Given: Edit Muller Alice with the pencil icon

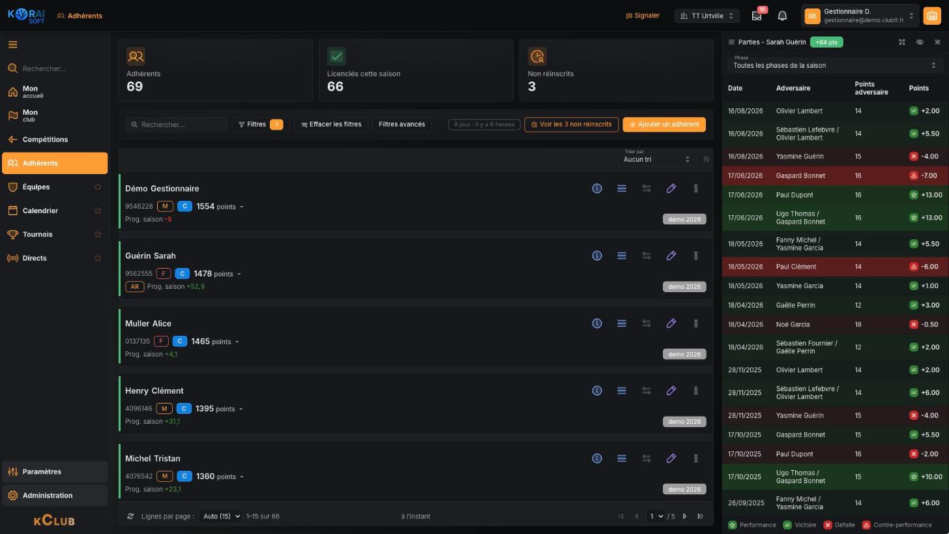Looking at the screenshot, I should 671,323.
